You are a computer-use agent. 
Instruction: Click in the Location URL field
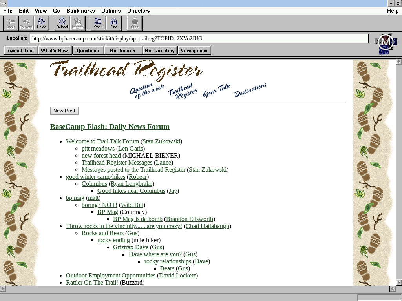tap(199, 38)
